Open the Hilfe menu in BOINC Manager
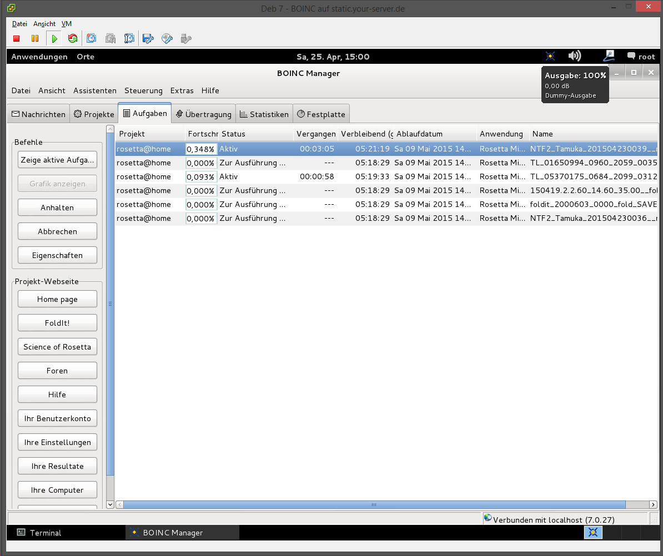The height and width of the screenshot is (556, 663). pos(210,90)
